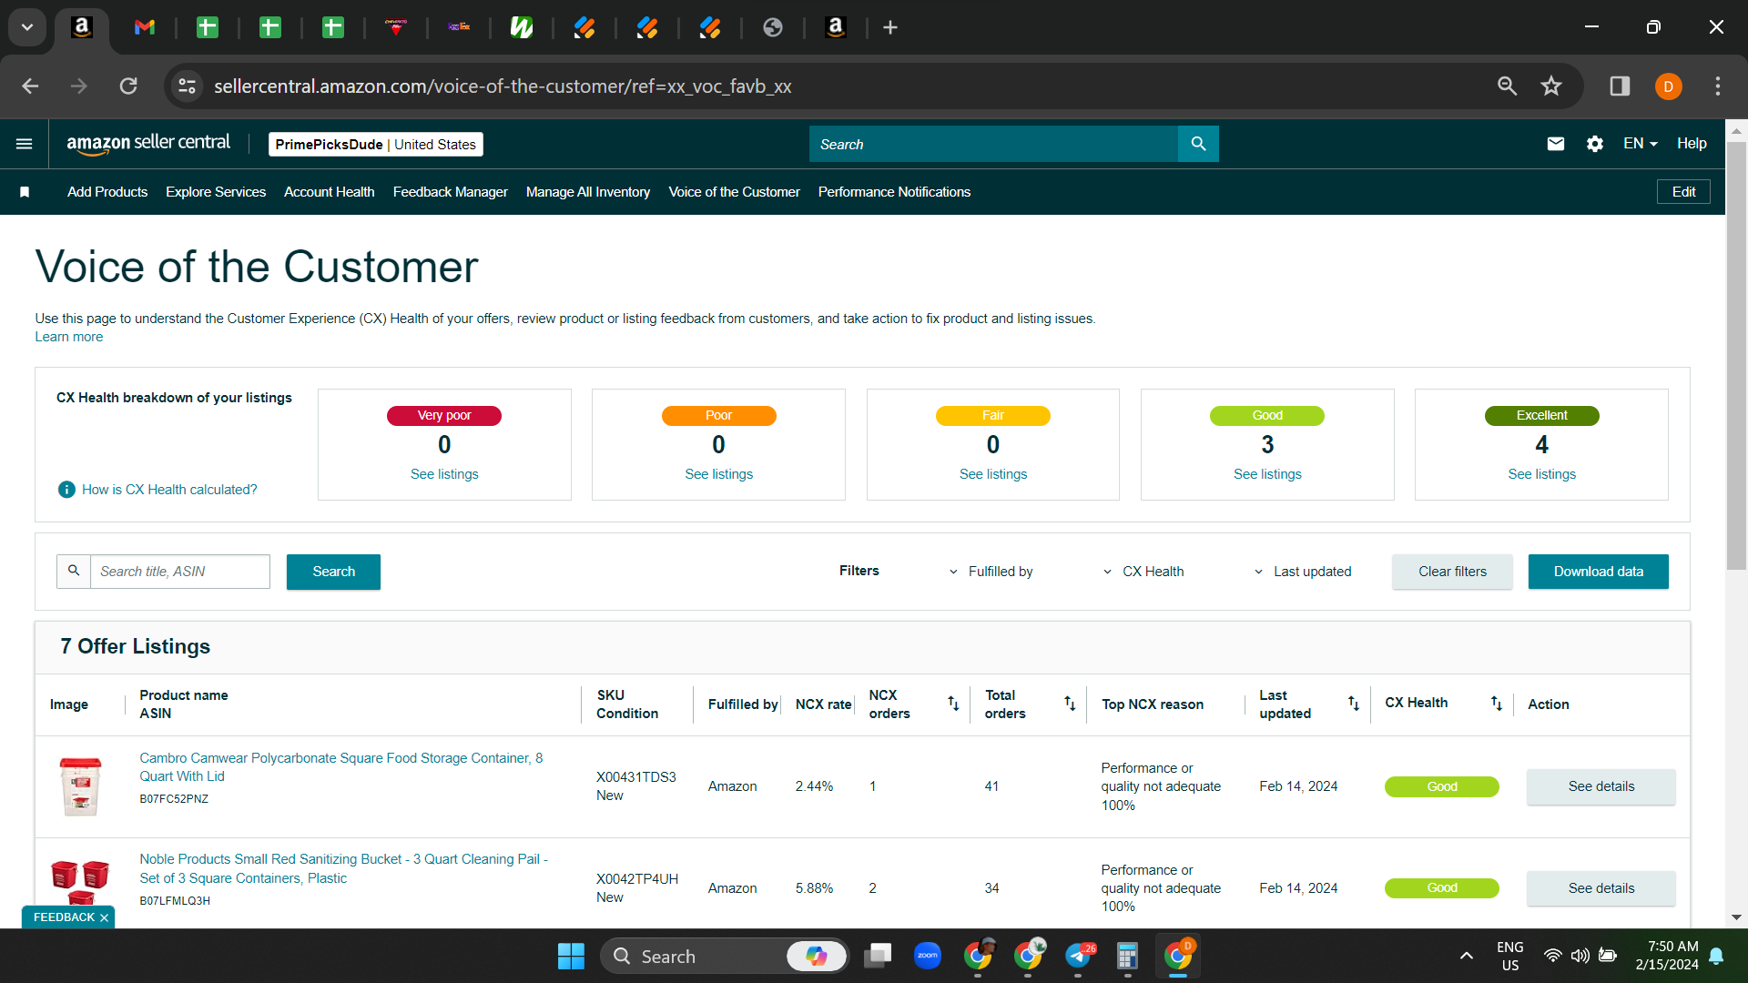1748x983 pixels.
Task: Expand the Last updated filter dropdown
Action: (1303, 572)
